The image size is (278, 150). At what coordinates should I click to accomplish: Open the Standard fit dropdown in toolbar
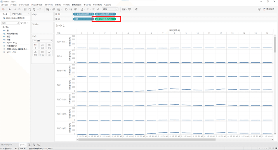[x=110, y=9]
